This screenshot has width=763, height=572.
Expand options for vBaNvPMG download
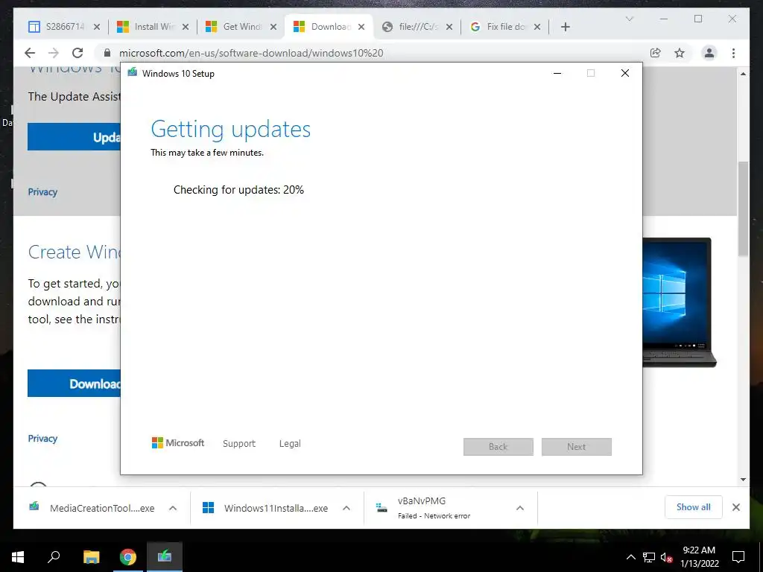click(519, 508)
